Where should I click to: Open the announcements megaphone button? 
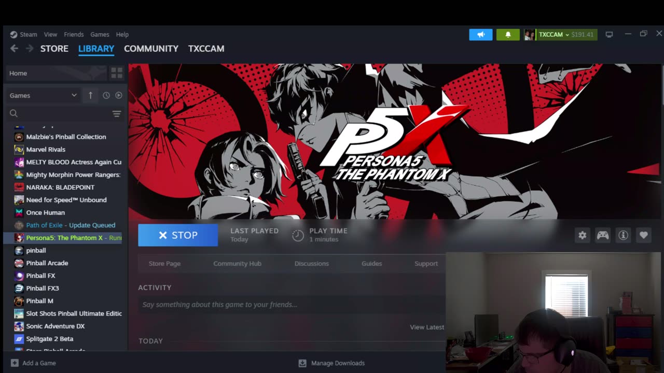click(x=481, y=35)
